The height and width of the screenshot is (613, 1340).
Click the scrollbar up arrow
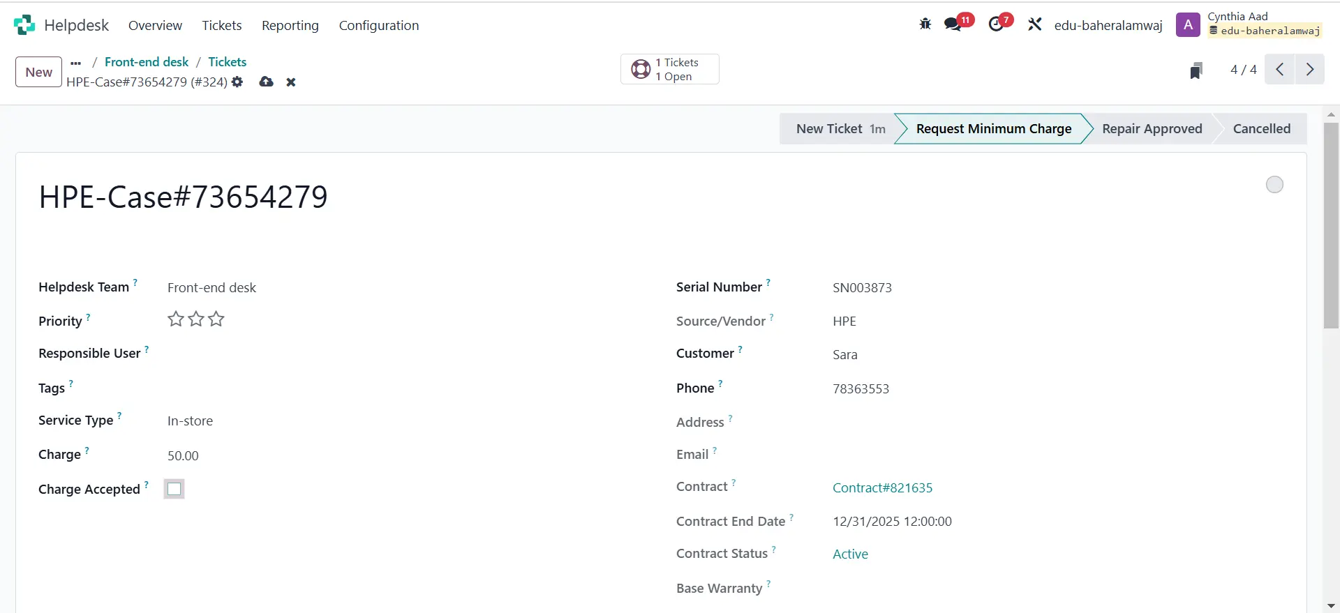1331,114
